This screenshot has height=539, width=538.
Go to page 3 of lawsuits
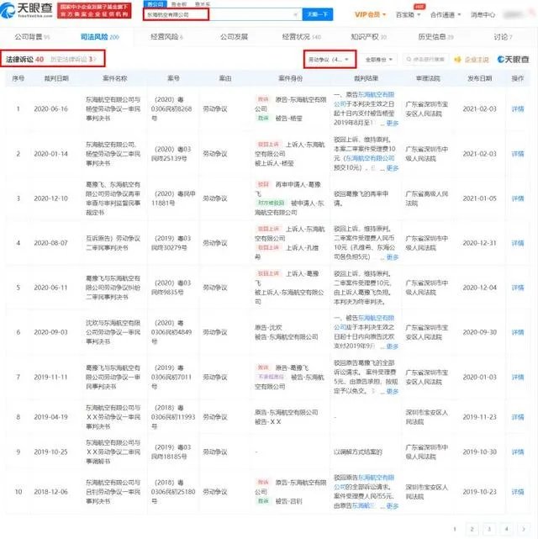489,529
